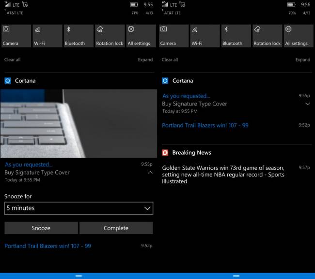Click Breaking News app icon
Image resolution: width=315 pixels, height=279 pixels.
165,153
